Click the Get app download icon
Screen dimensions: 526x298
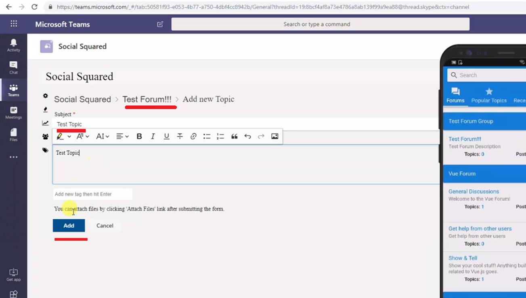[13, 275]
